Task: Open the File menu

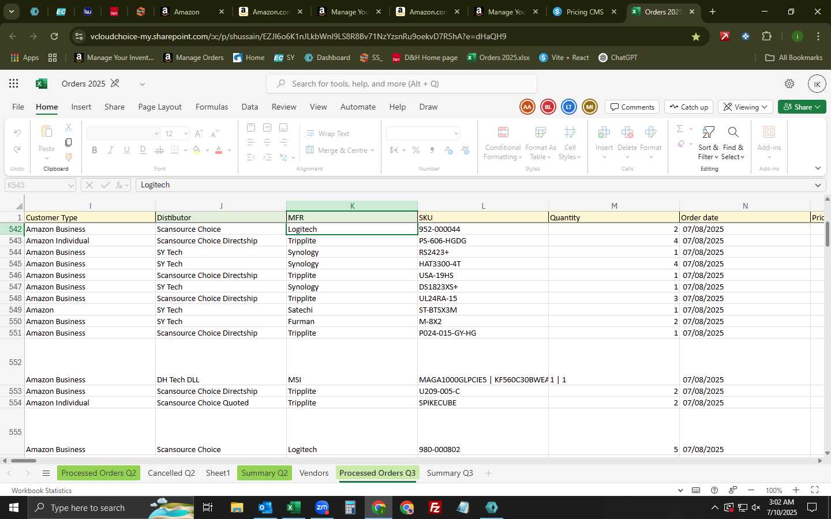Action: [18, 107]
